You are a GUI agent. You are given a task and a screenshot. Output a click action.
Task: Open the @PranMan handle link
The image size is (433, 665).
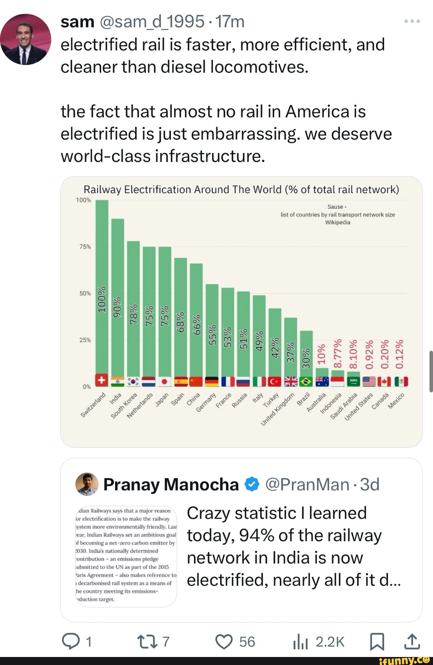307,485
